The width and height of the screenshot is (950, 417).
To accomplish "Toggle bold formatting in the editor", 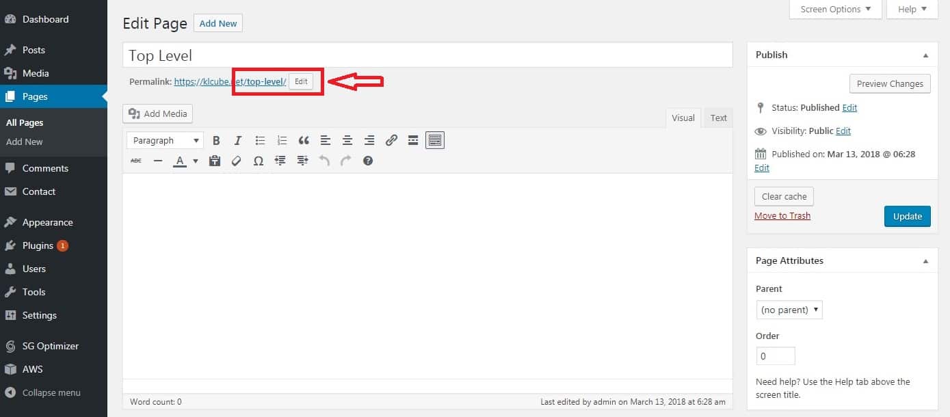I will tap(216, 140).
